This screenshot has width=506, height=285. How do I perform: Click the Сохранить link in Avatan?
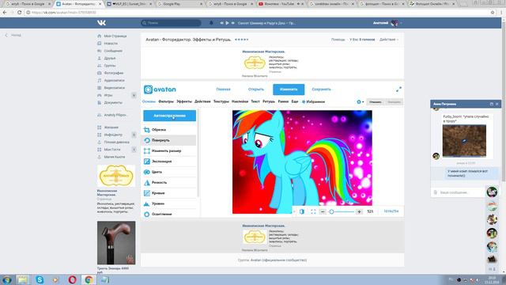point(321,89)
